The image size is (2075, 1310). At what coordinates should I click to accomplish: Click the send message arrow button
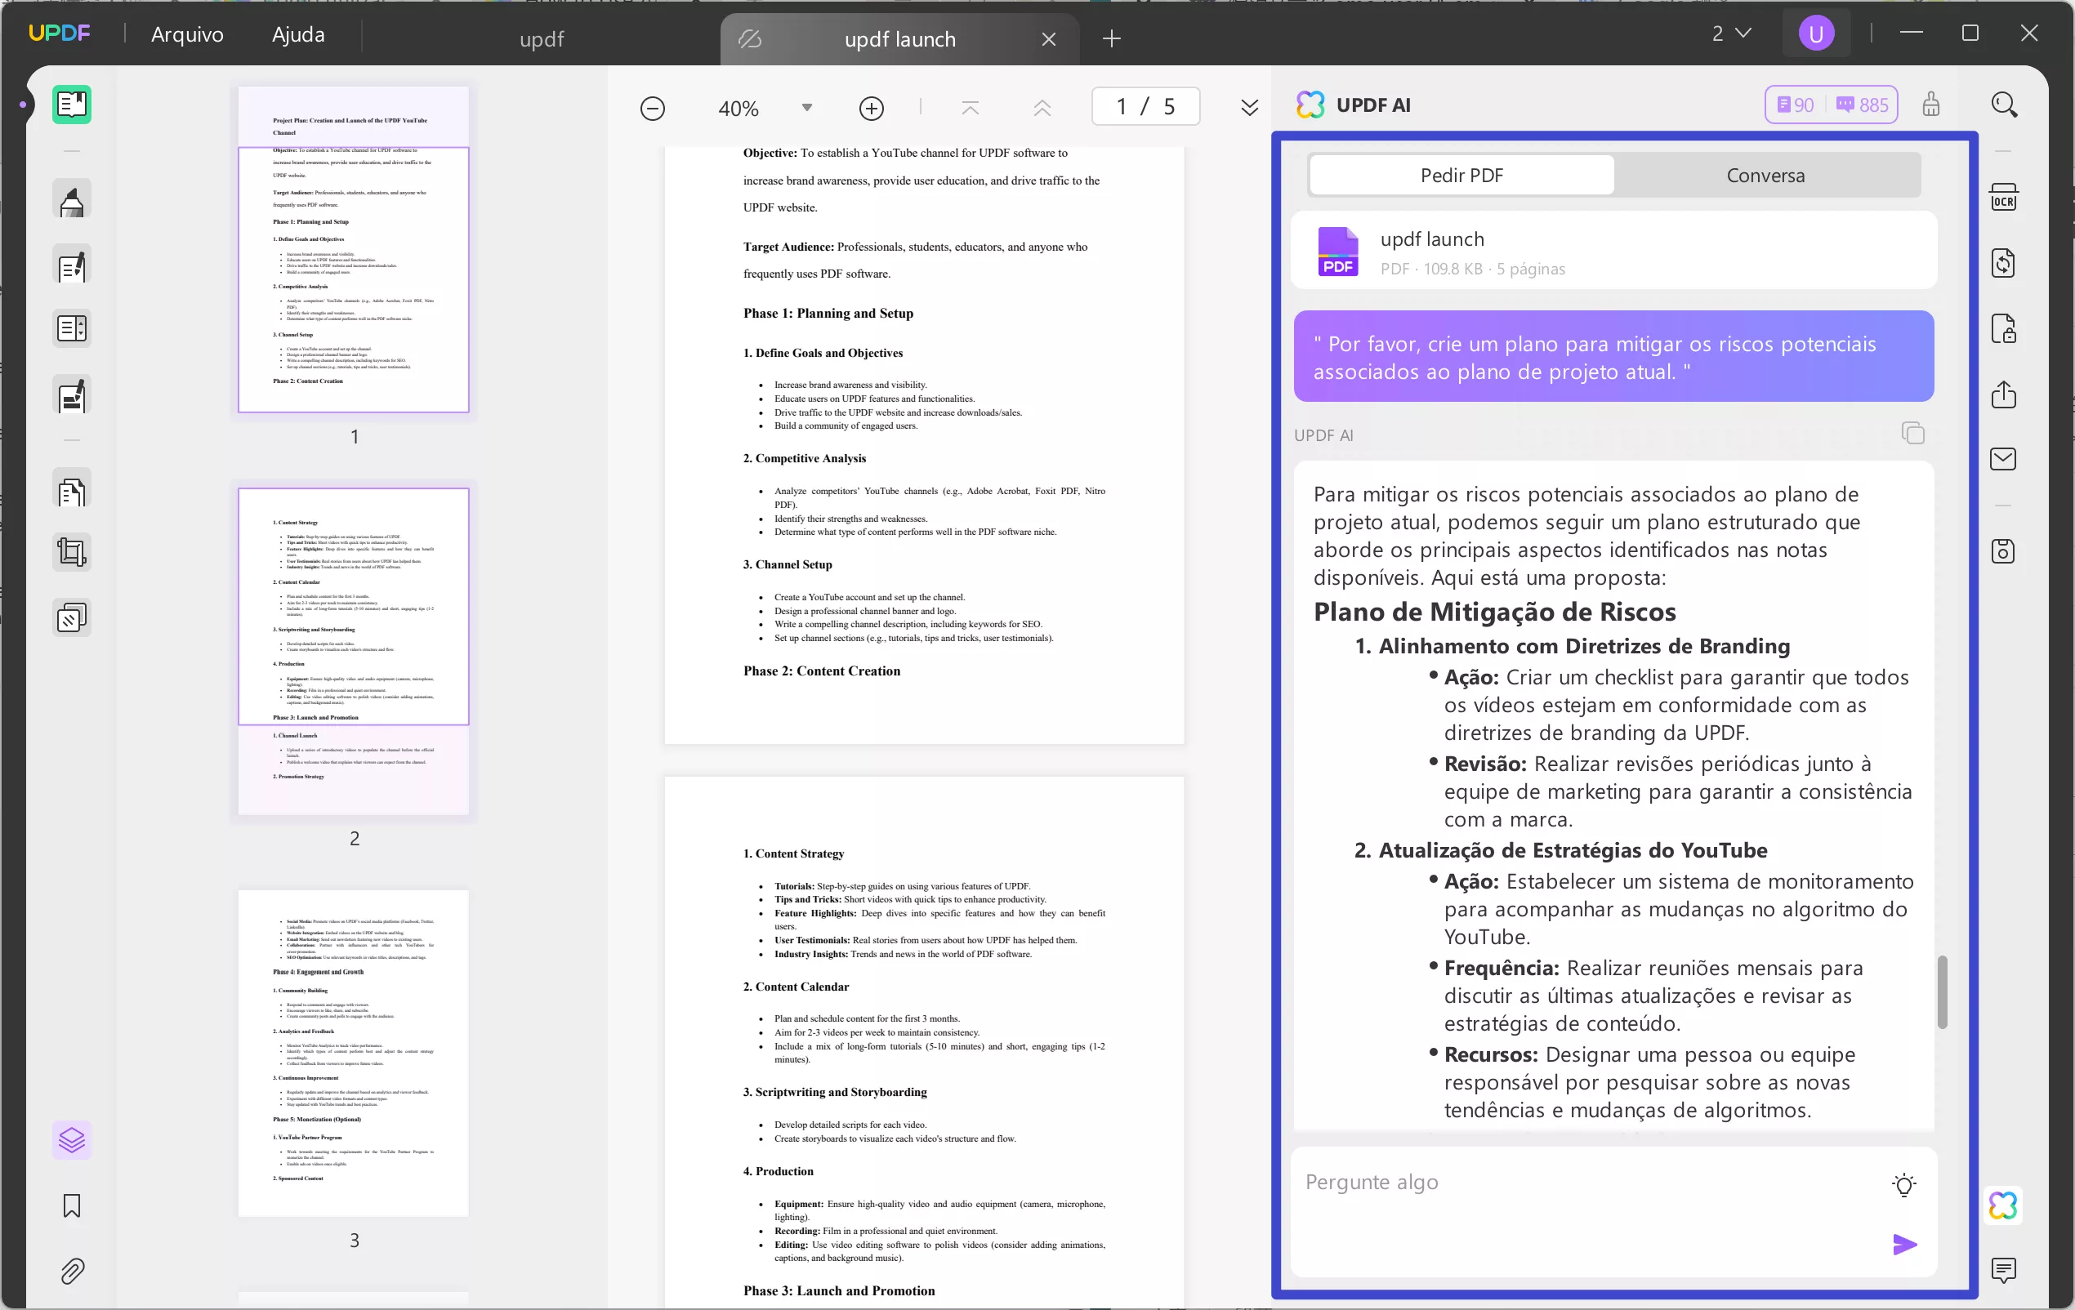point(1903,1244)
